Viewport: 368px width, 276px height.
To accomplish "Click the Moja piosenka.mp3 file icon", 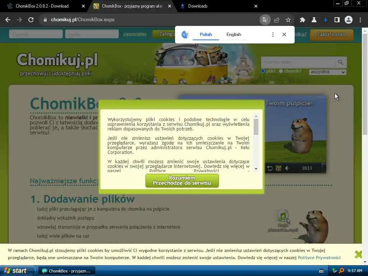I will pos(283,216).
